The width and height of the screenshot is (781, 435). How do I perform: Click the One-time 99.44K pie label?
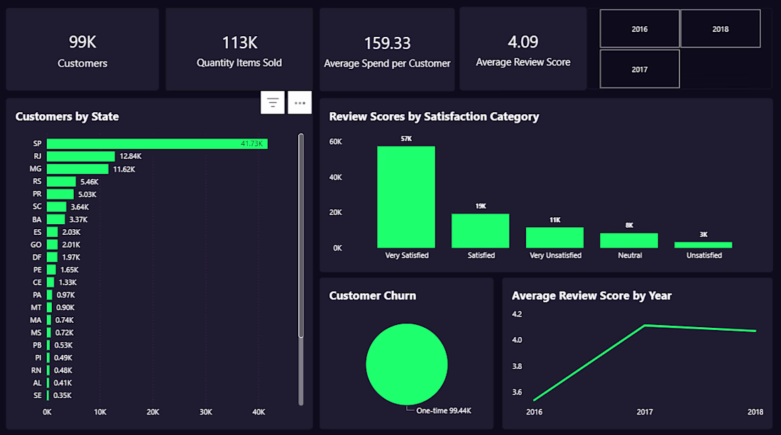pyautogui.click(x=443, y=411)
